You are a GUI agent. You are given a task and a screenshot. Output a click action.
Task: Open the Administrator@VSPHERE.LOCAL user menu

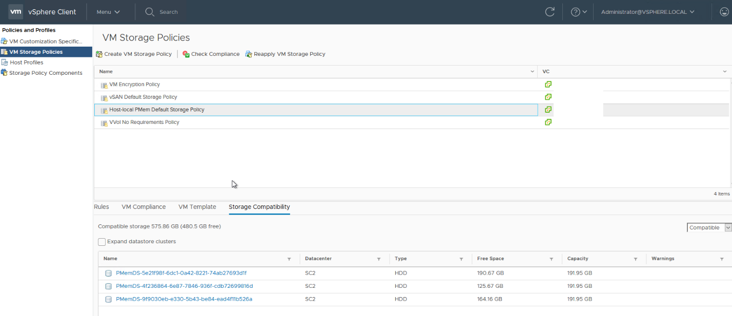[x=648, y=12]
